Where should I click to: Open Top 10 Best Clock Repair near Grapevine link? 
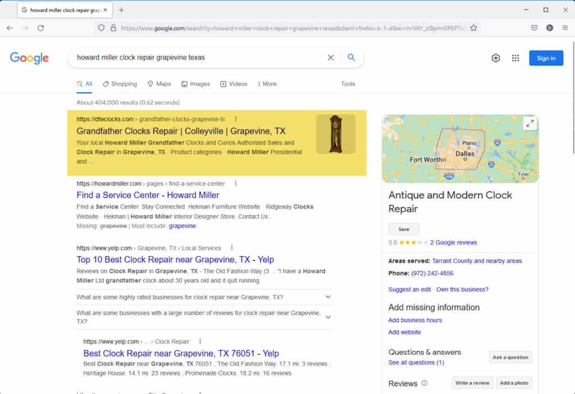pyautogui.click(x=175, y=259)
